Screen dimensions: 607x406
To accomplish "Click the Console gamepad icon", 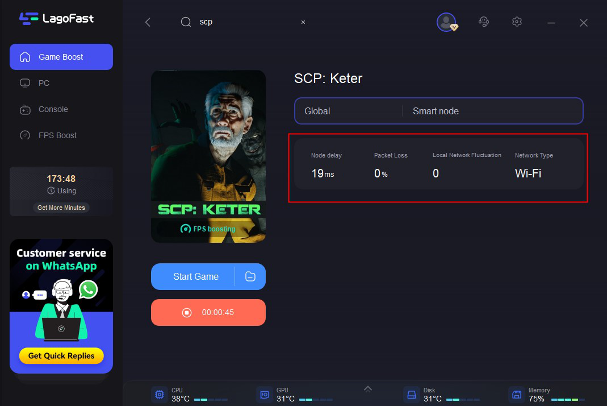I will coord(25,110).
